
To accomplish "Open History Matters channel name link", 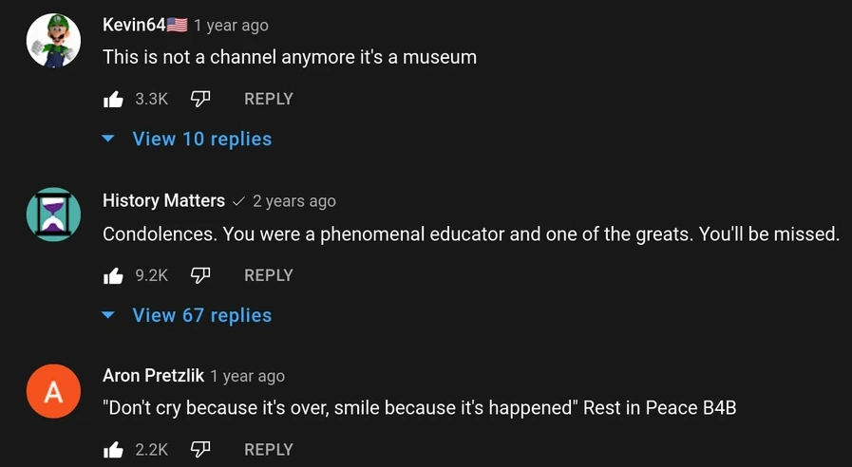I will coord(163,201).
